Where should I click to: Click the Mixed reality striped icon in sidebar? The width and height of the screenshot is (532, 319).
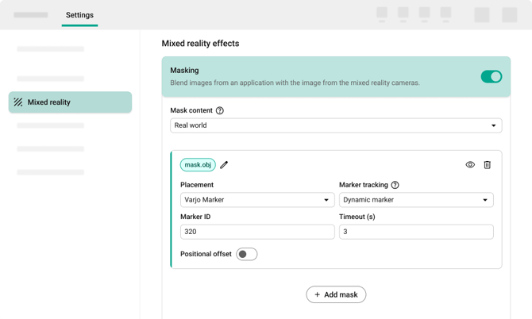[x=18, y=102]
